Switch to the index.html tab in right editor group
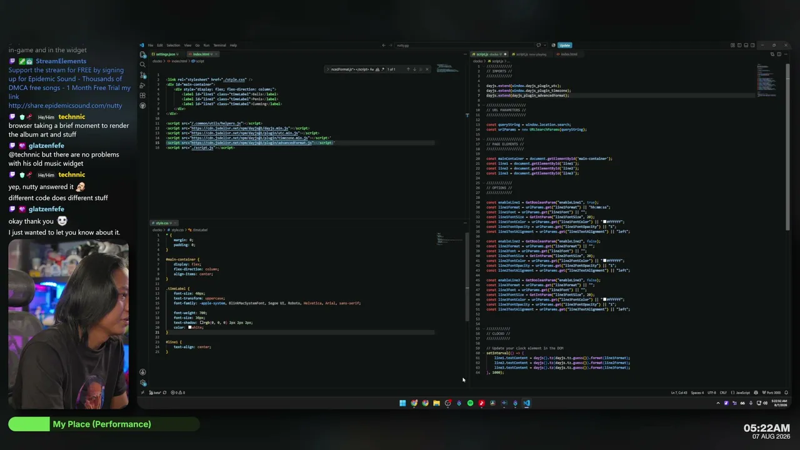The width and height of the screenshot is (800, 450). (569, 54)
